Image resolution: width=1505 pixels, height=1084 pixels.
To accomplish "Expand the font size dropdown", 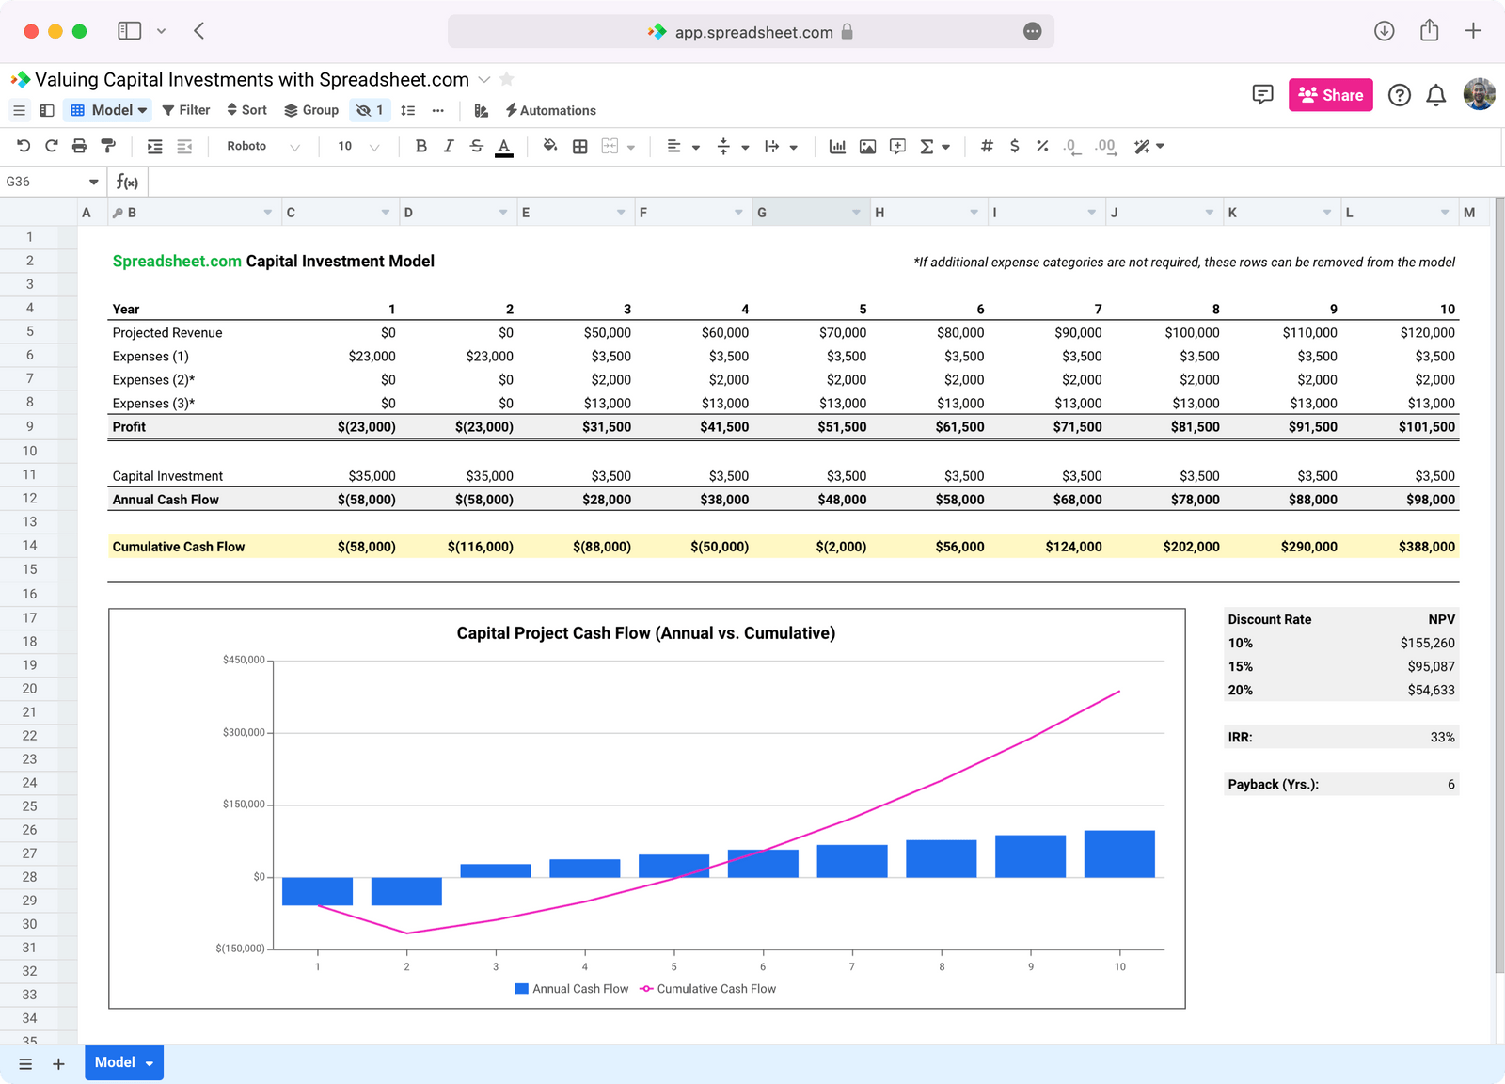I will tap(374, 146).
